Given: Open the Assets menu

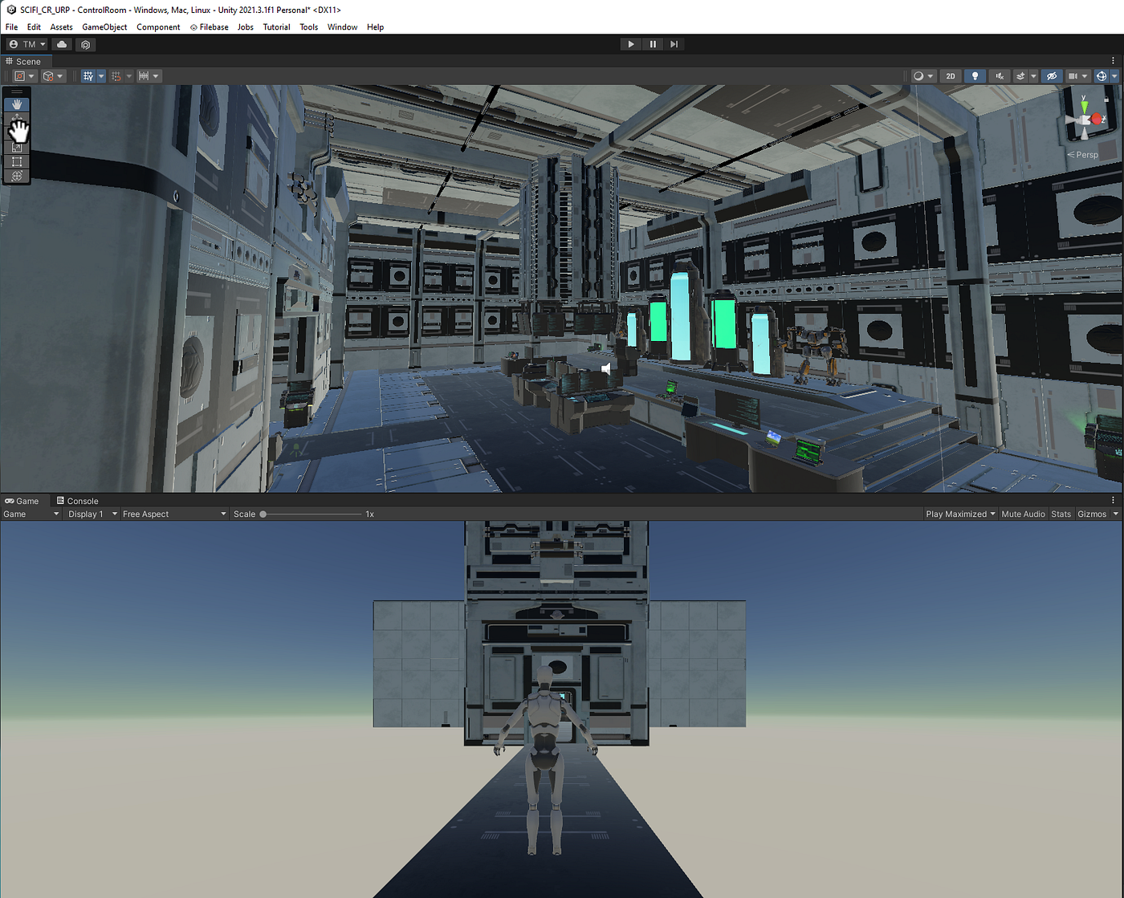Looking at the screenshot, I should (61, 26).
